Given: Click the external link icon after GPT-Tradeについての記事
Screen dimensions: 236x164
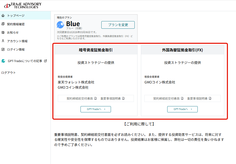Looking at the screenshot, I should tap(46, 61).
